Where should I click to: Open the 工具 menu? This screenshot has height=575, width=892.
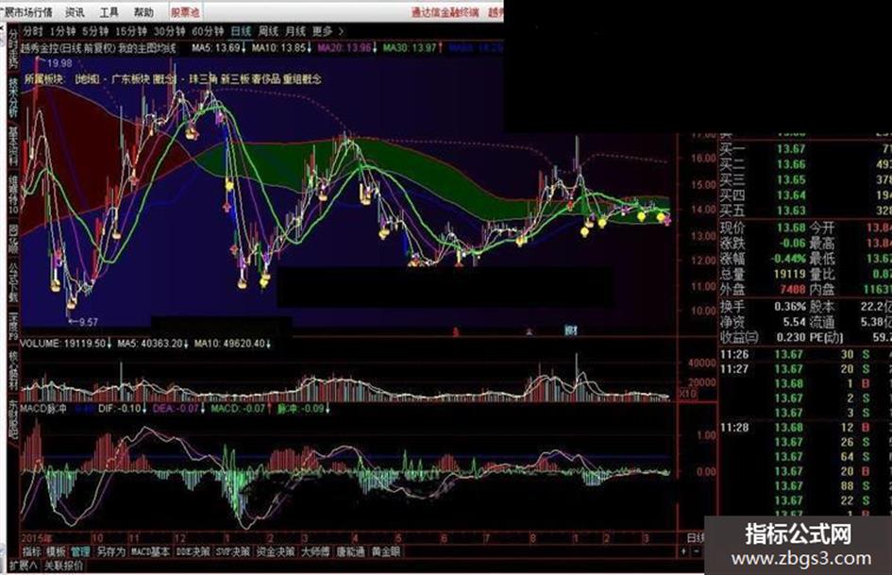point(109,12)
